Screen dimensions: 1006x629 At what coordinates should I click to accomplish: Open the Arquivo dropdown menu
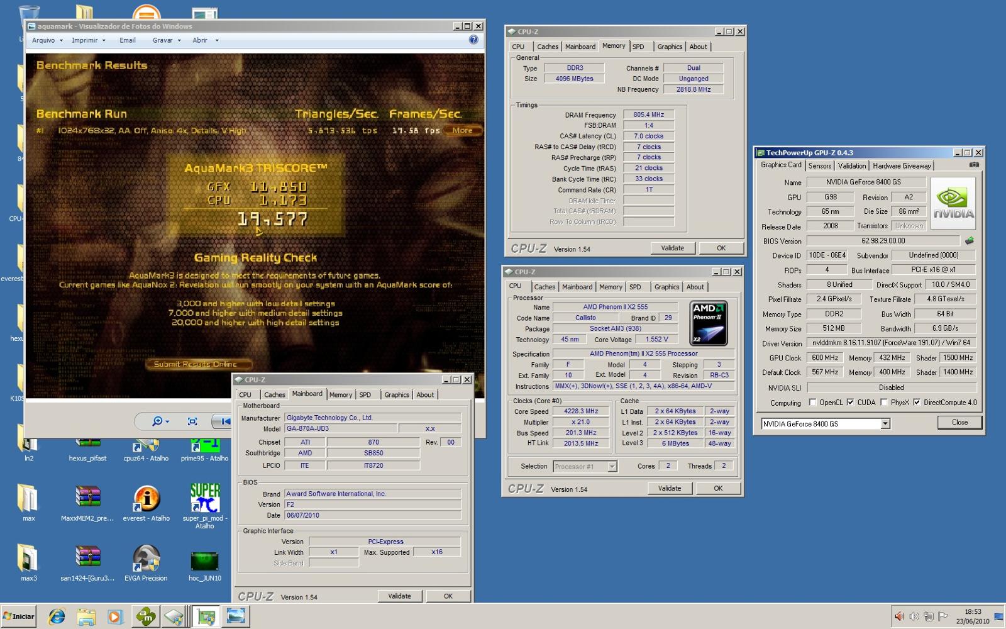[47, 40]
